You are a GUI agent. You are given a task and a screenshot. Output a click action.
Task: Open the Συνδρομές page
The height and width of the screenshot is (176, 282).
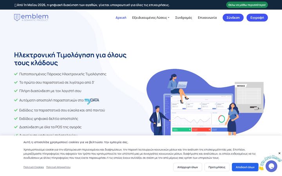coord(183,18)
